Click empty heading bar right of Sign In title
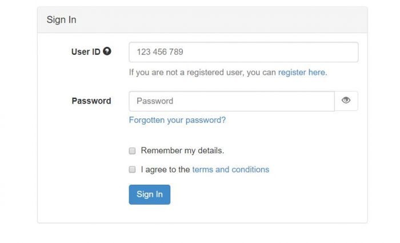400x243 pixels. 229,20
